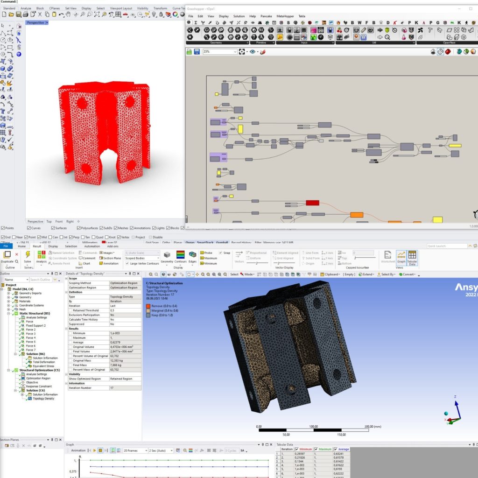Toggle the Rhino Curves filter checkbox
This screenshot has width=478, height=478.
click(28, 228)
